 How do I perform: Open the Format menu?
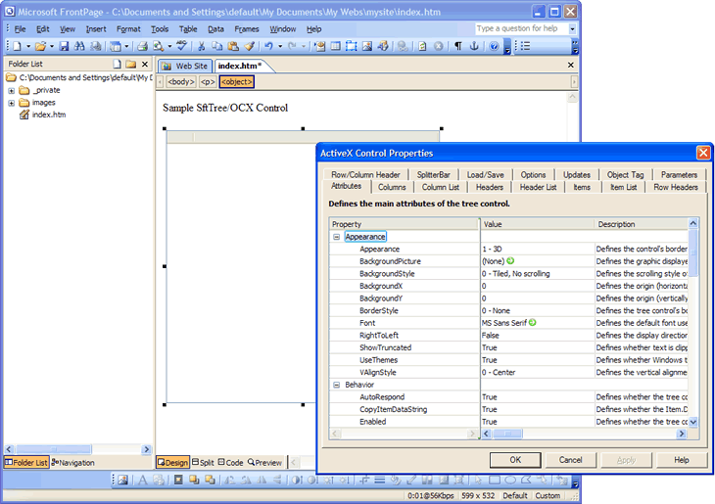pos(128,29)
